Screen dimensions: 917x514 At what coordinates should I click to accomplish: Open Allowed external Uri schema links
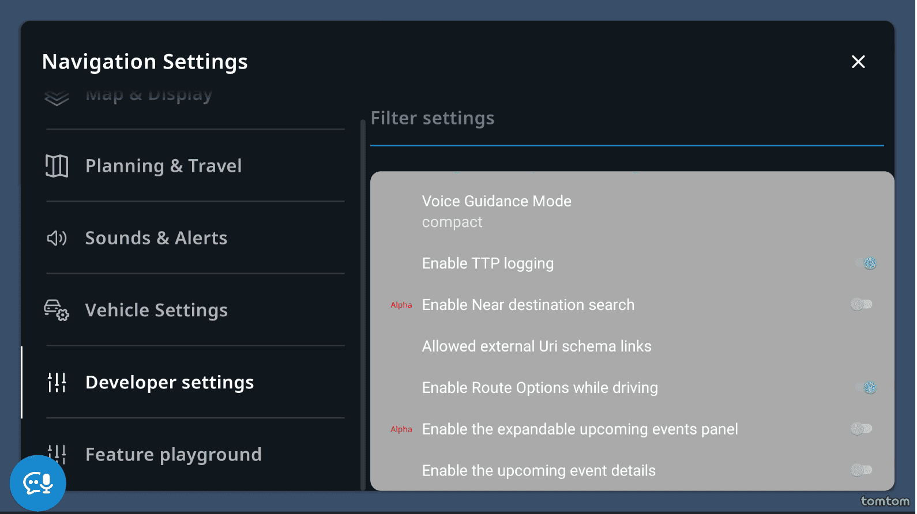coord(536,346)
